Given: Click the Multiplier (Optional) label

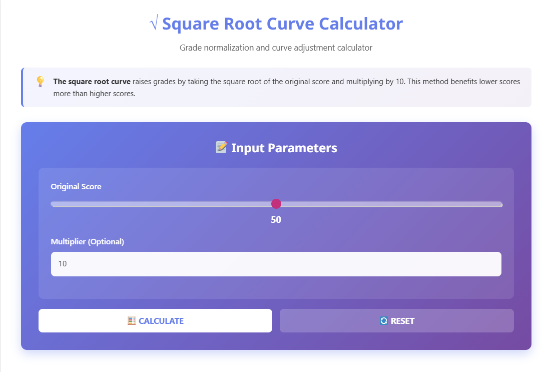Looking at the screenshot, I should coord(88,241).
